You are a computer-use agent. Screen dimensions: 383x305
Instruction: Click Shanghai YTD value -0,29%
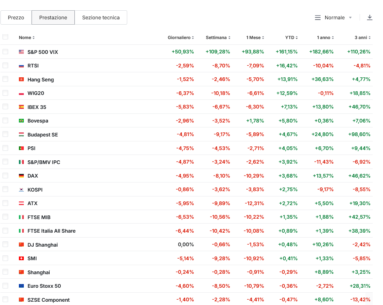click(289, 272)
